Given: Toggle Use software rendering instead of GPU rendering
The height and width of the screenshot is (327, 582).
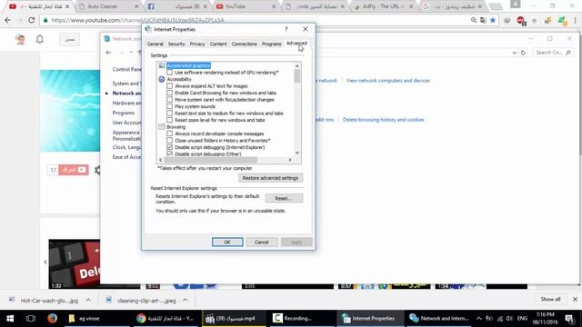Looking at the screenshot, I should pos(170,73).
